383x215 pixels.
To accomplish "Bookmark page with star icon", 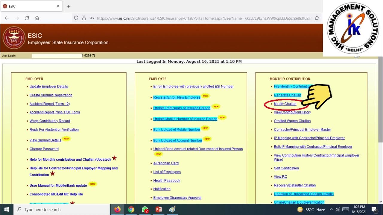I will pyautogui.click(x=317, y=18).
